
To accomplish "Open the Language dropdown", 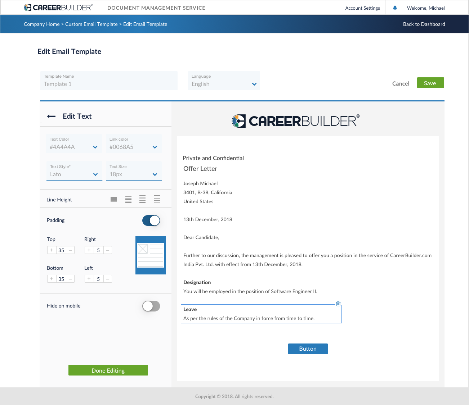I will [224, 81].
